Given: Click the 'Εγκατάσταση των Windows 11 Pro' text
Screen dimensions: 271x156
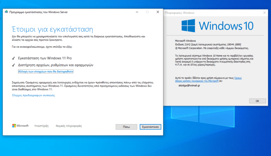Looking at the screenshot, I should point(45,58).
